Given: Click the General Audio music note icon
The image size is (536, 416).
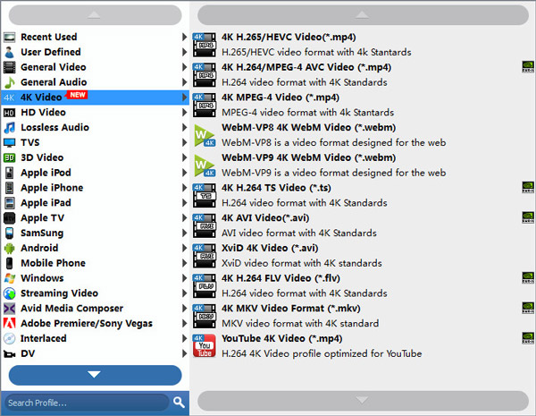Looking at the screenshot, I should [9, 82].
